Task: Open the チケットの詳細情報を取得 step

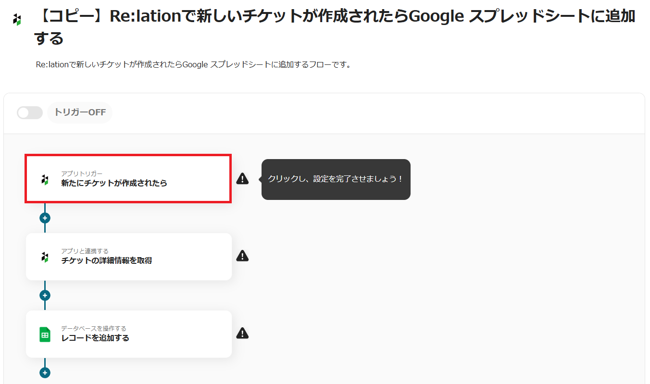Action: click(x=128, y=257)
